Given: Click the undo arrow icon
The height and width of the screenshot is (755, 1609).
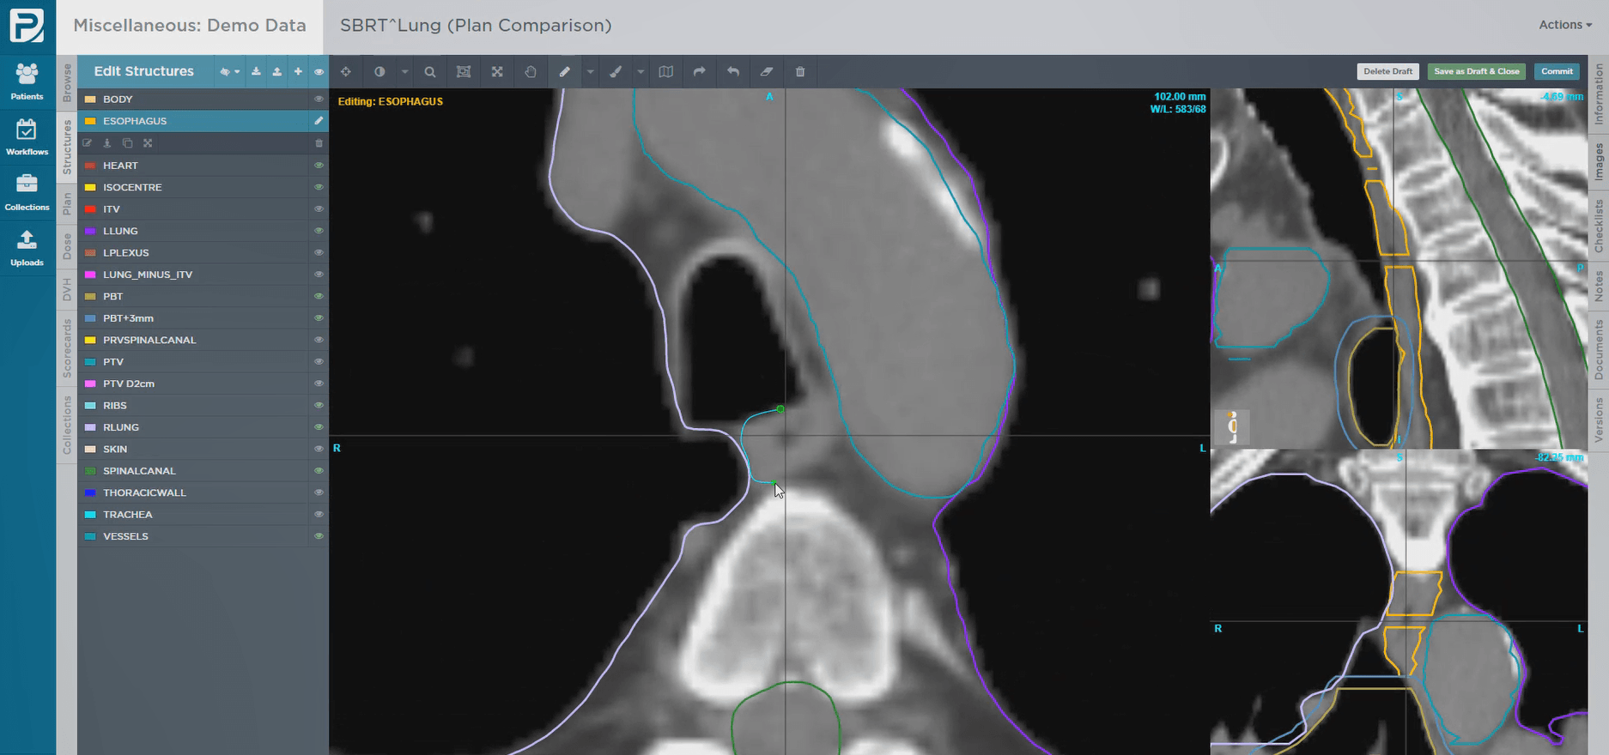Looking at the screenshot, I should click(x=732, y=72).
